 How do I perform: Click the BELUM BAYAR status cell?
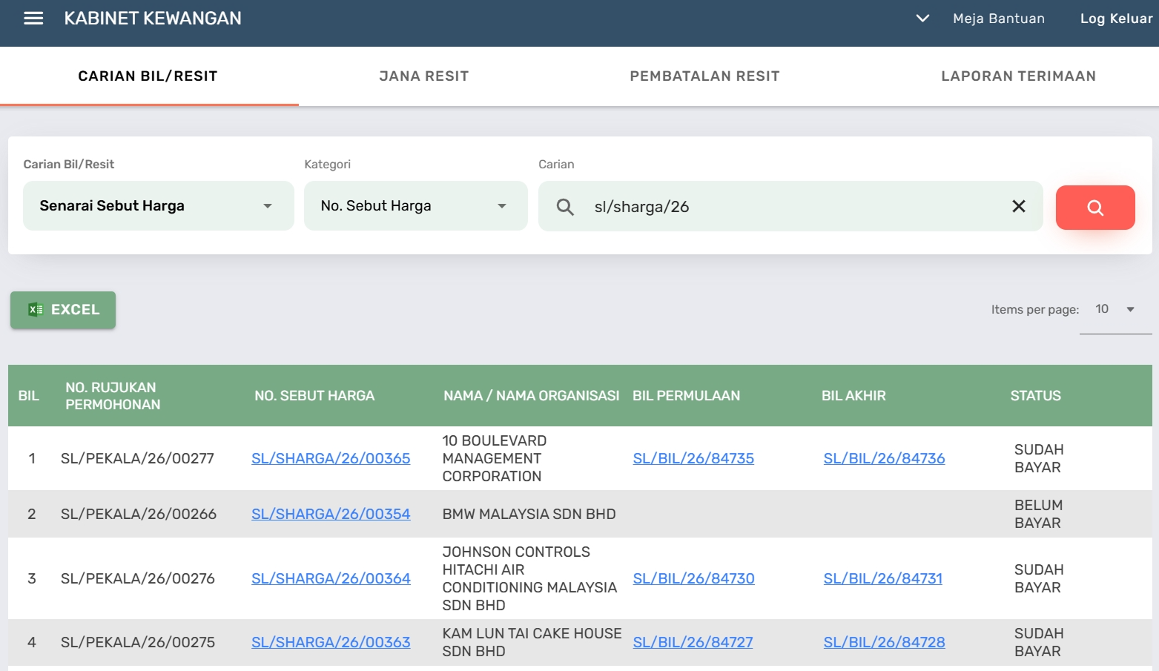[x=1038, y=514]
